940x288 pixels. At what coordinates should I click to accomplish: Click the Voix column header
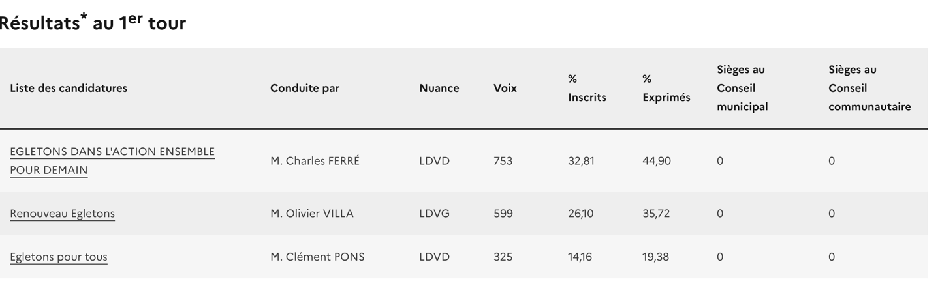point(505,88)
